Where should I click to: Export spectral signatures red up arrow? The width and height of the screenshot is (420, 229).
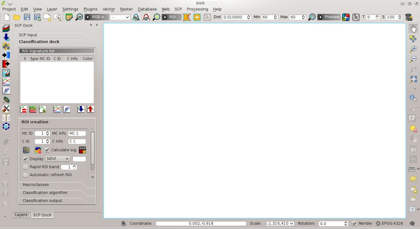[x=90, y=110]
